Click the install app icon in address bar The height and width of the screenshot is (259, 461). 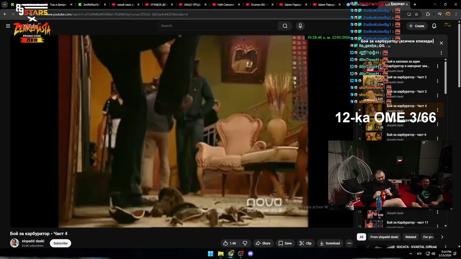point(409,14)
